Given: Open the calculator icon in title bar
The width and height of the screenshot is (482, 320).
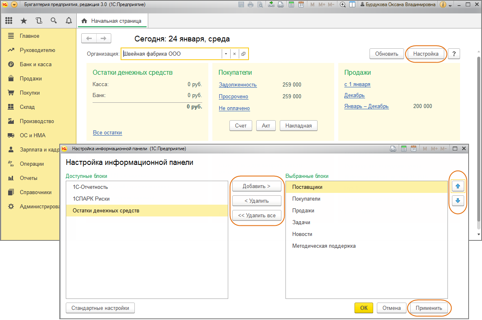Looking at the screenshot, I should pyautogui.click(x=291, y=5).
